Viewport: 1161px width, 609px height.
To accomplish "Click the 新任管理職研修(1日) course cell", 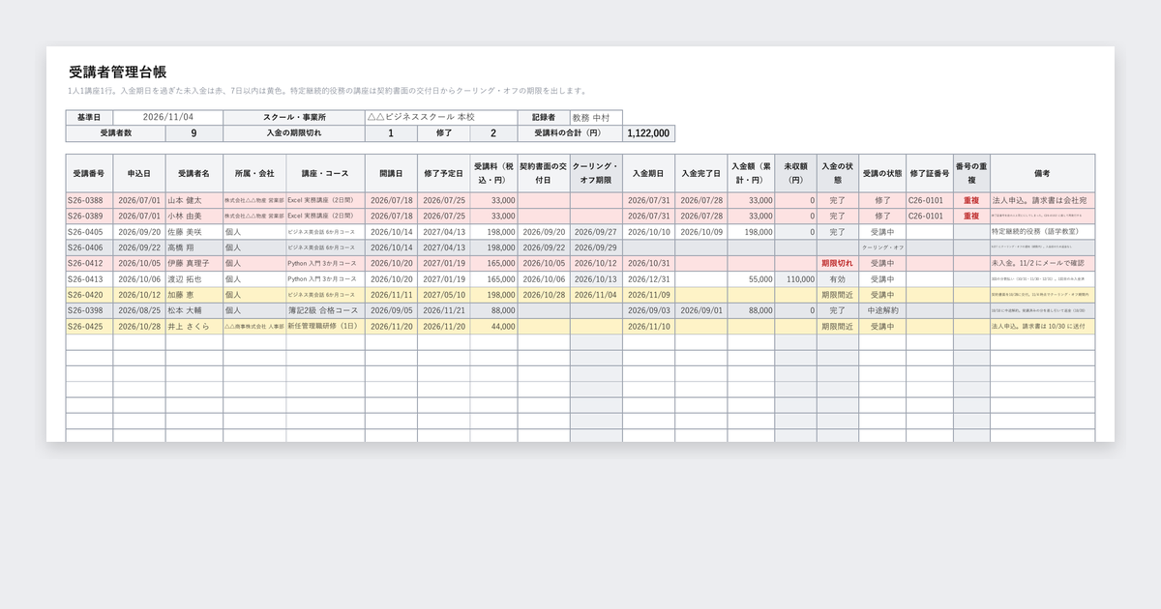I will [325, 326].
